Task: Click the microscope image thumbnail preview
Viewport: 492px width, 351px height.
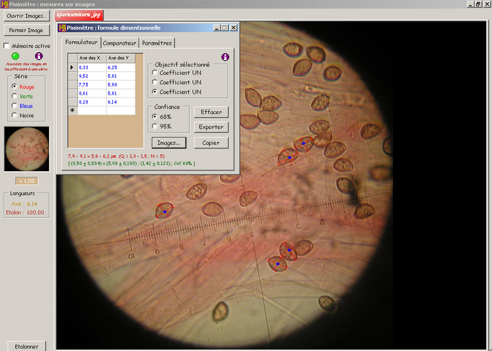Action: 26,149
